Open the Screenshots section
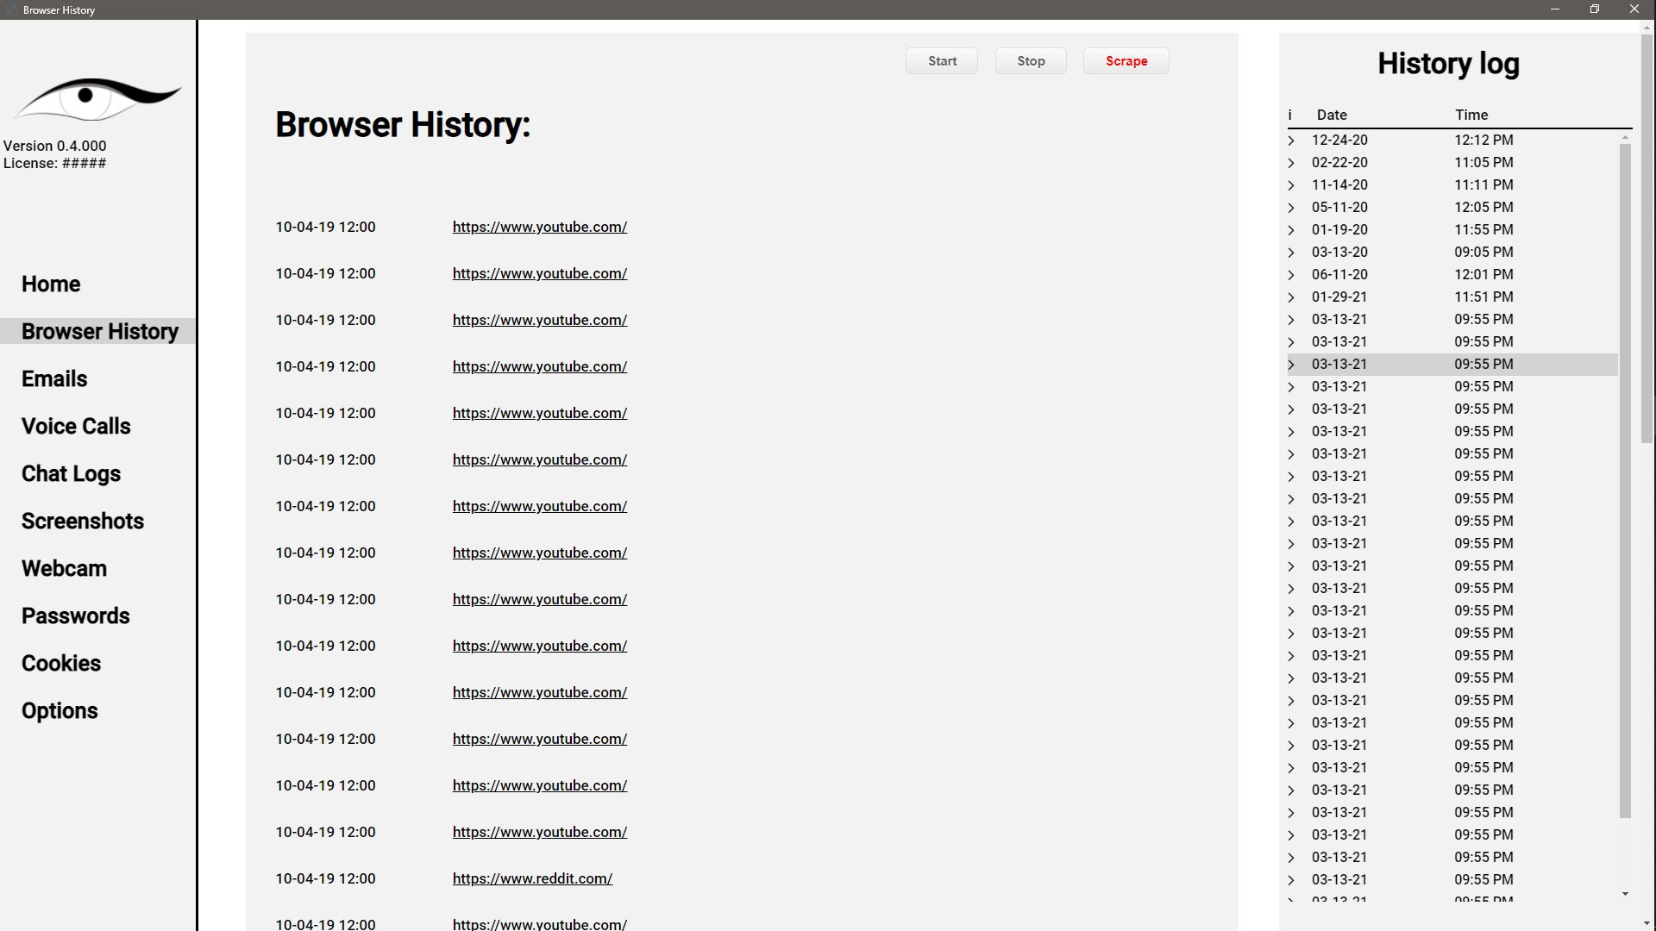The image size is (1656, 931). point(83,522)
